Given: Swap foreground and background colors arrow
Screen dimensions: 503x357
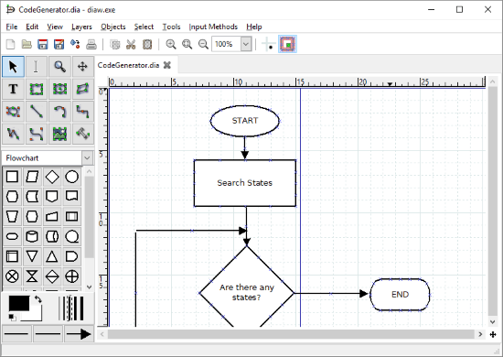Looking at the screenshot, I should (38, 299).
